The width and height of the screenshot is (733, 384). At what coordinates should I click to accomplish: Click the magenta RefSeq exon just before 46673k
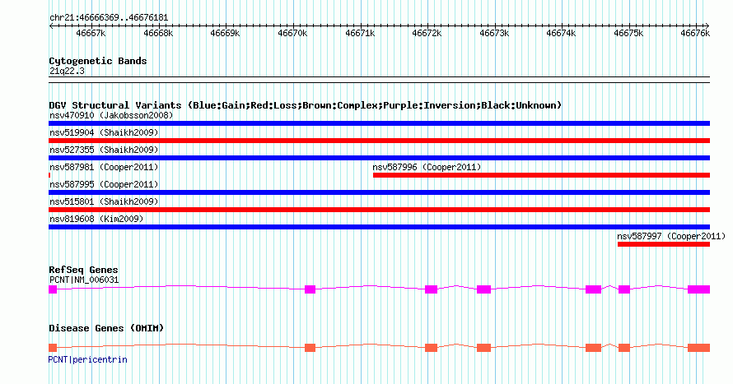(483, 289)
